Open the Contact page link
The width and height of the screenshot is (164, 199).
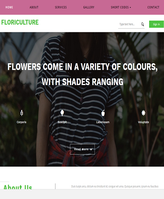153,7
